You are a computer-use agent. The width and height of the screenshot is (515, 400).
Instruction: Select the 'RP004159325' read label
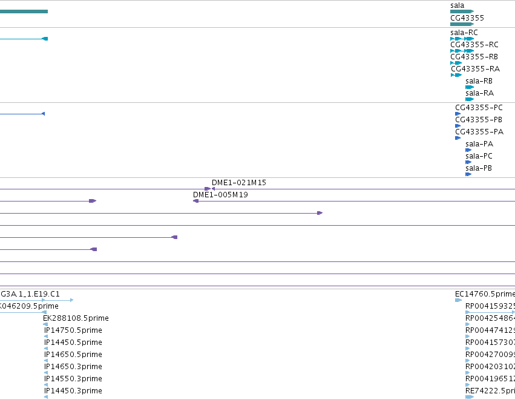490,306
